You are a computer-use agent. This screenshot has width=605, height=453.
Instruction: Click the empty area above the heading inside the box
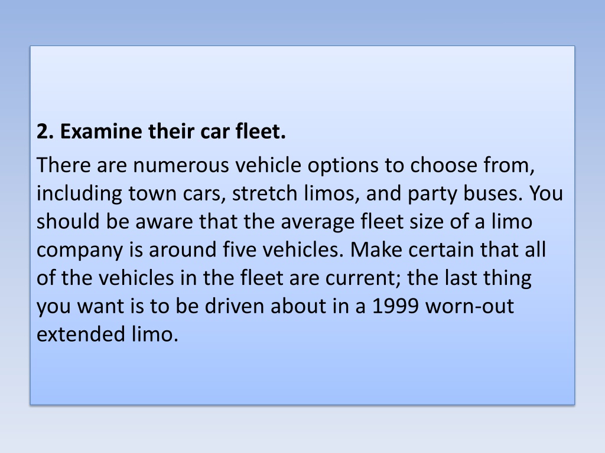click(302, 83)
